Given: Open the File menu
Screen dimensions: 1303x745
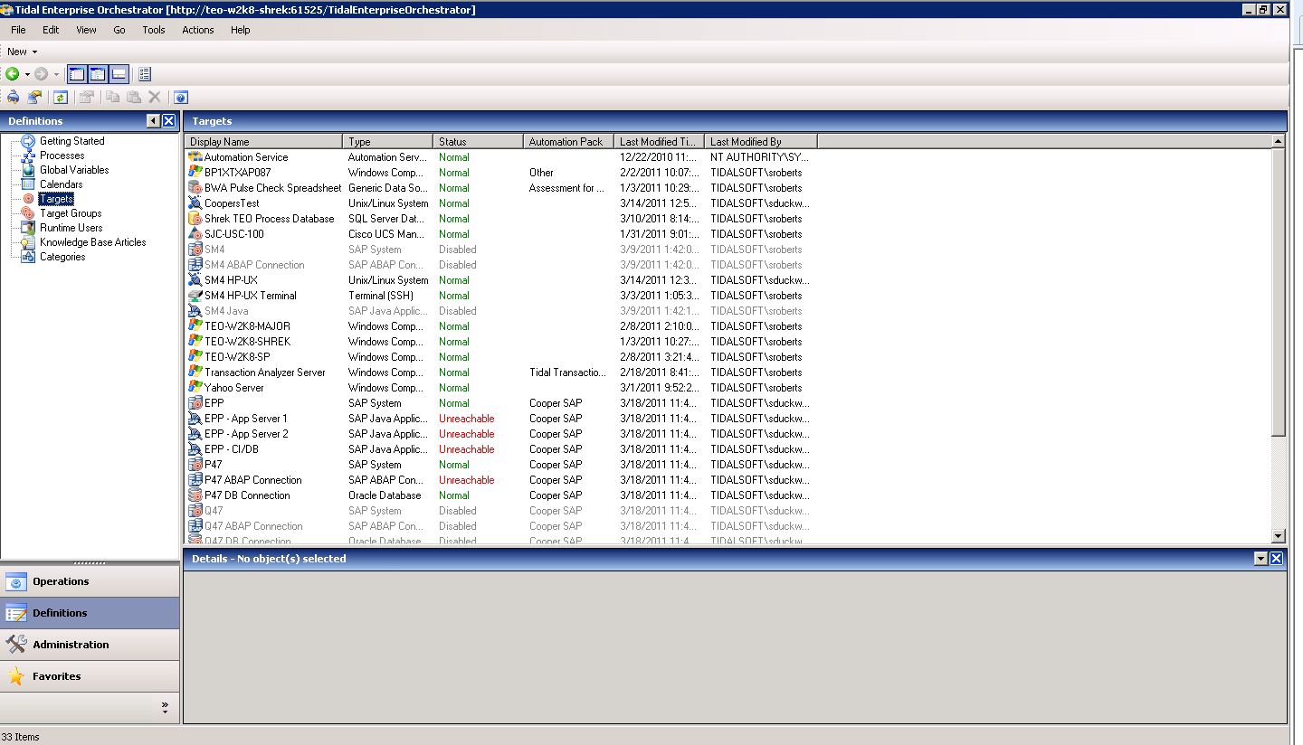Looking at the screenshot, I should coord(18,30).
